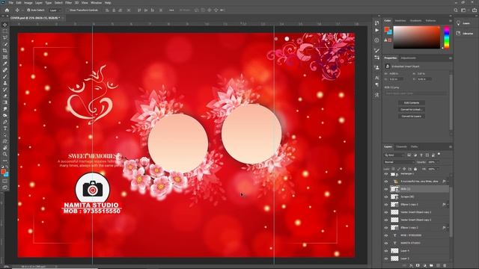Image resolution: width=479 pixels, height=269 pixels.
Task: Expand effects on 'A successful ma...' layer
Action: [448, 182]
